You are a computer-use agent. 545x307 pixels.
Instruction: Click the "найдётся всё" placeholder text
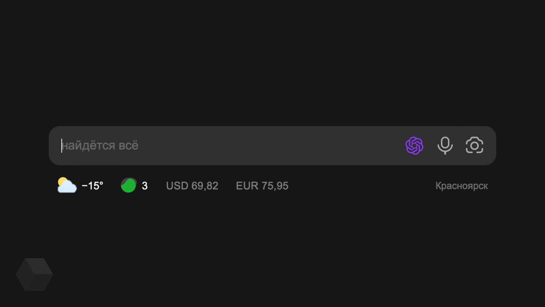pos(100,146)
